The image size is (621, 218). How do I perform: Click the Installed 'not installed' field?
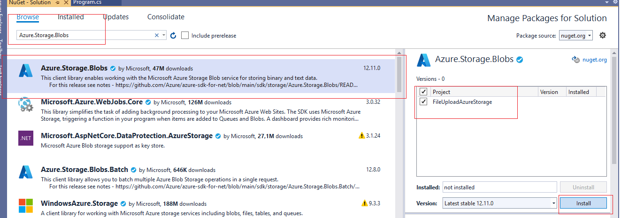[499, 187]
